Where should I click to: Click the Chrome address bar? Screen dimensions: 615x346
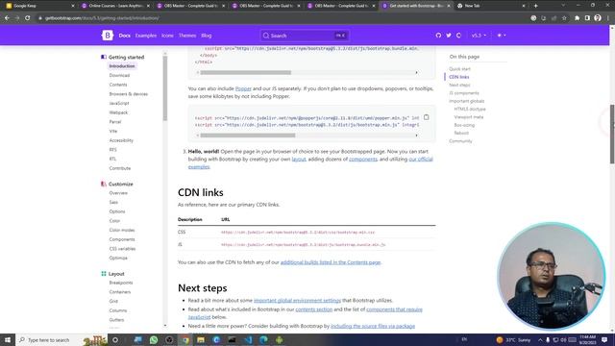pos(283,18)
